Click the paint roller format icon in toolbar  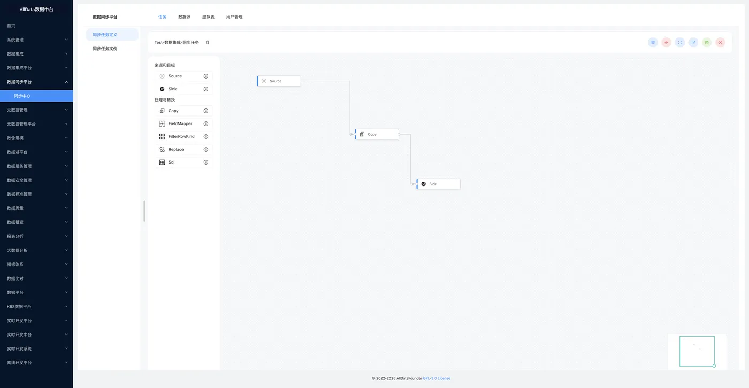693,42
